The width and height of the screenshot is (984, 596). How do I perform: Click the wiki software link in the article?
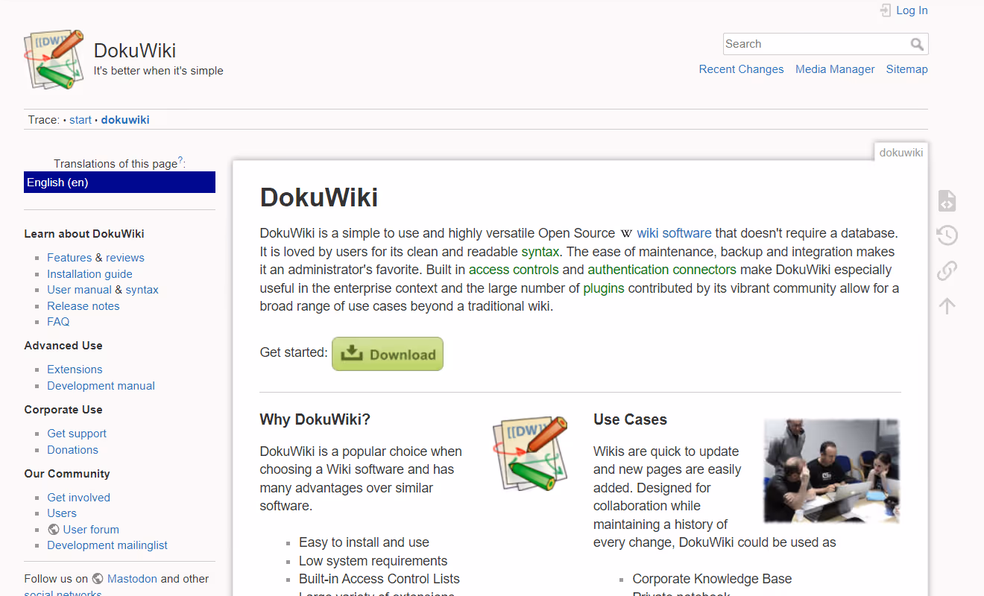pos(674,233)
